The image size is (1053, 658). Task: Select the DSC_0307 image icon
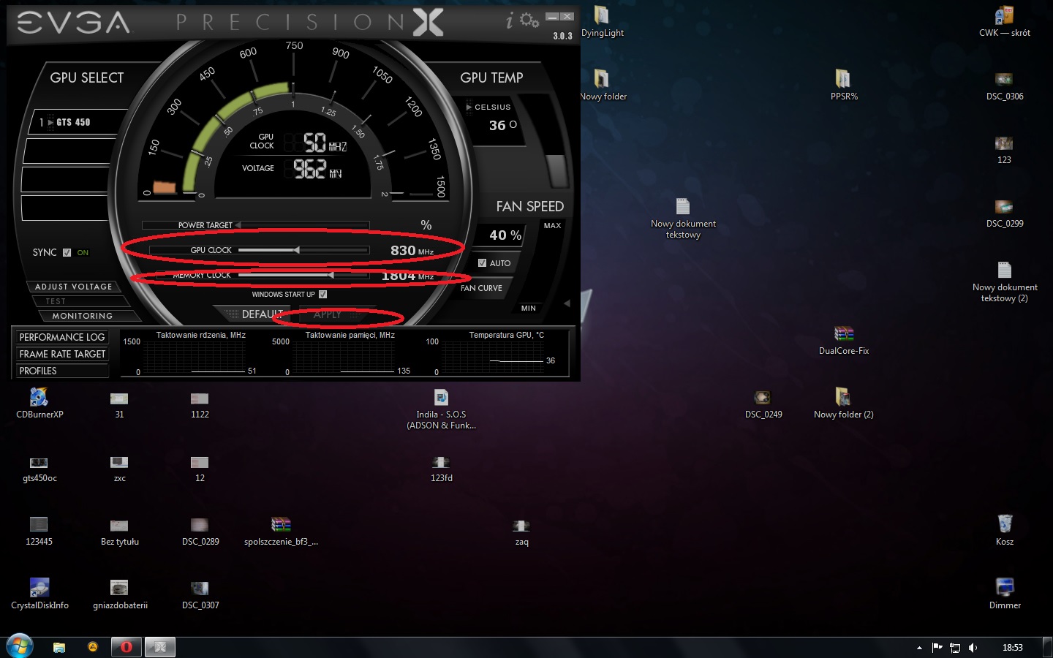(200, 595)
